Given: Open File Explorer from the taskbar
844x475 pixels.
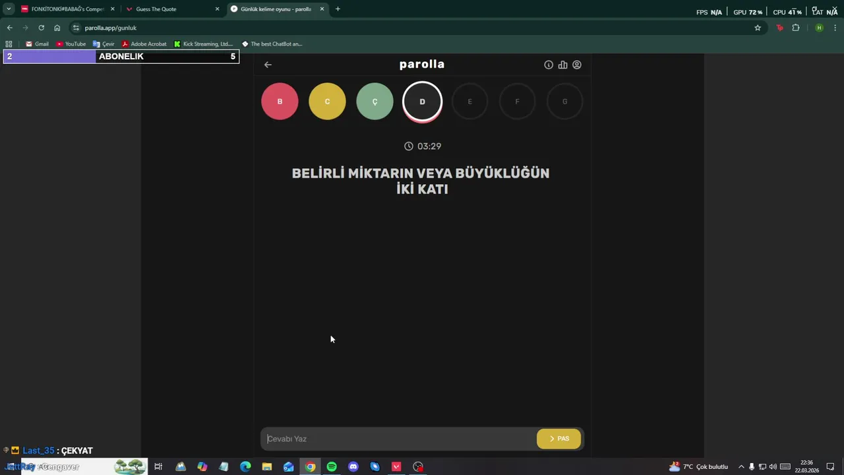Looking at the screenshot, I should [x=267, y=466].
